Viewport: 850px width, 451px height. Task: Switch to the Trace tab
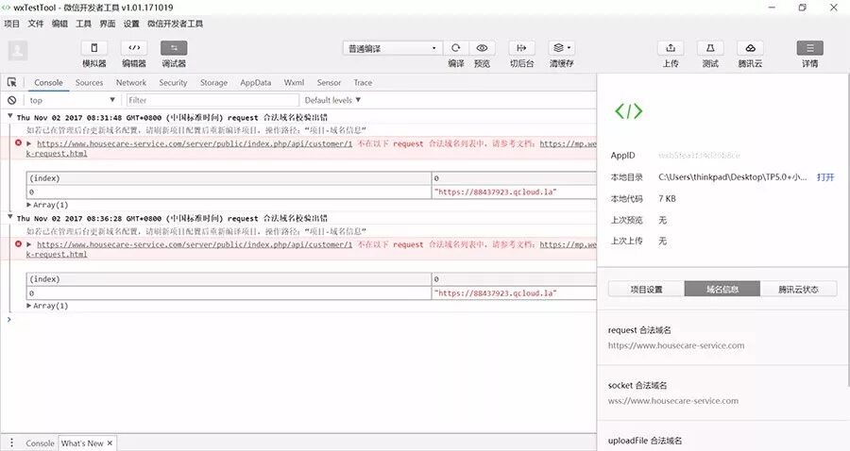click(363, 82)
